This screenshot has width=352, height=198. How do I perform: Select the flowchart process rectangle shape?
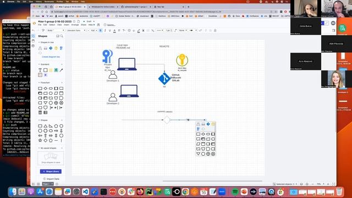pos(40,88)
